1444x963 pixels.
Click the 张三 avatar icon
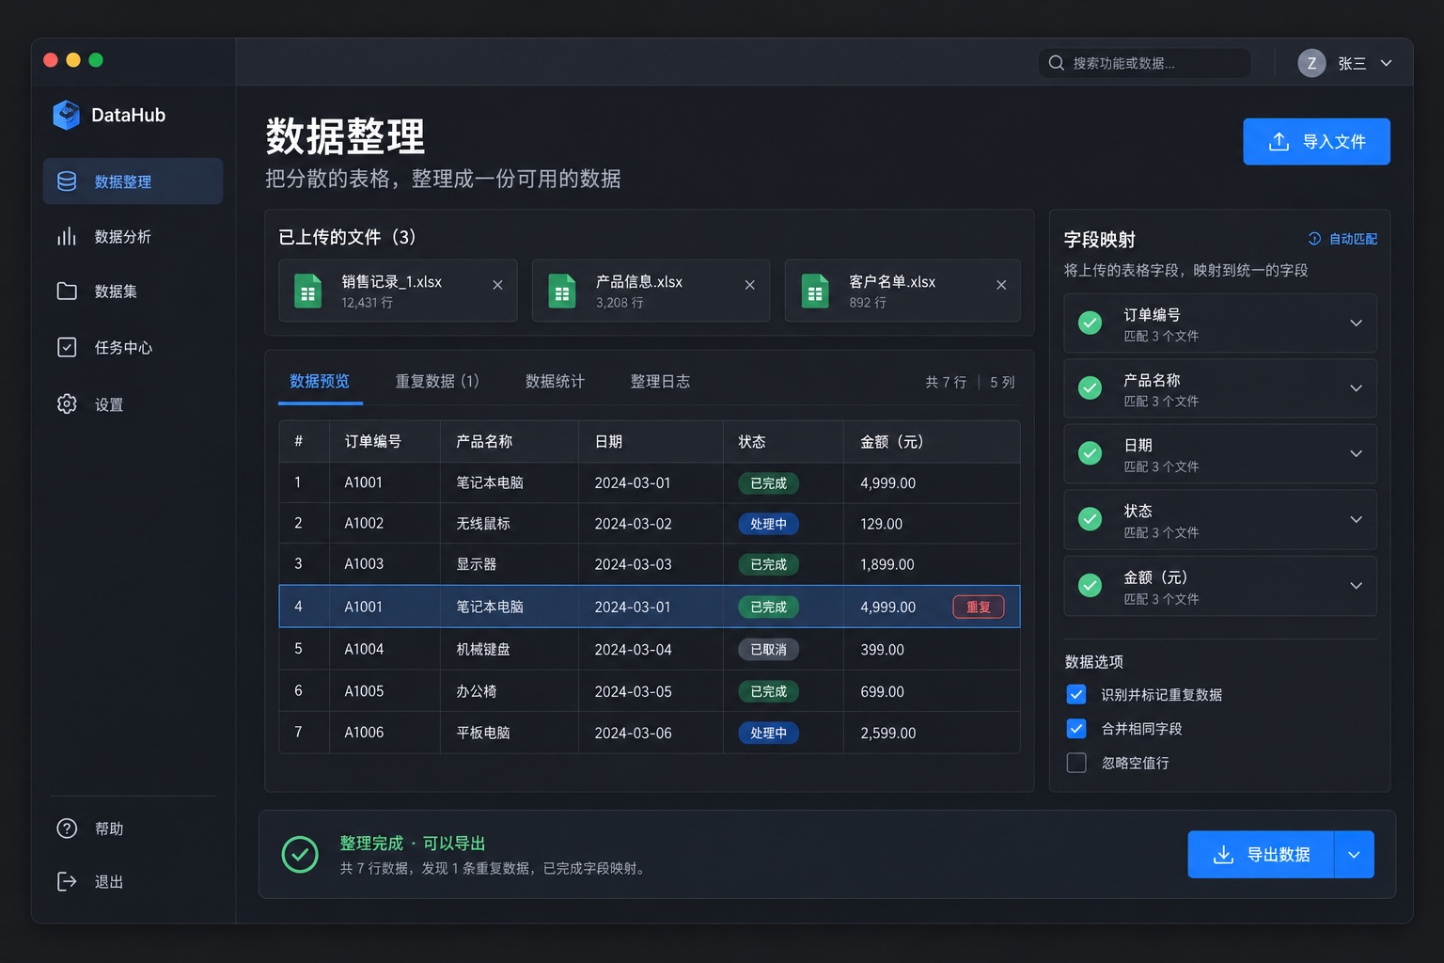(1311, 63)
